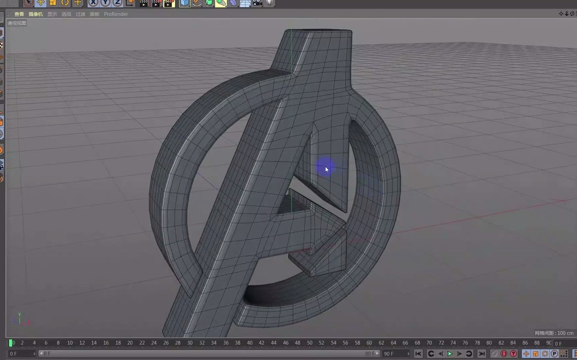Image resolution: width=577 pixels, height=360 pixels.
Task: Open the spline Pen tool icon
Action: [x=197, y=3]
